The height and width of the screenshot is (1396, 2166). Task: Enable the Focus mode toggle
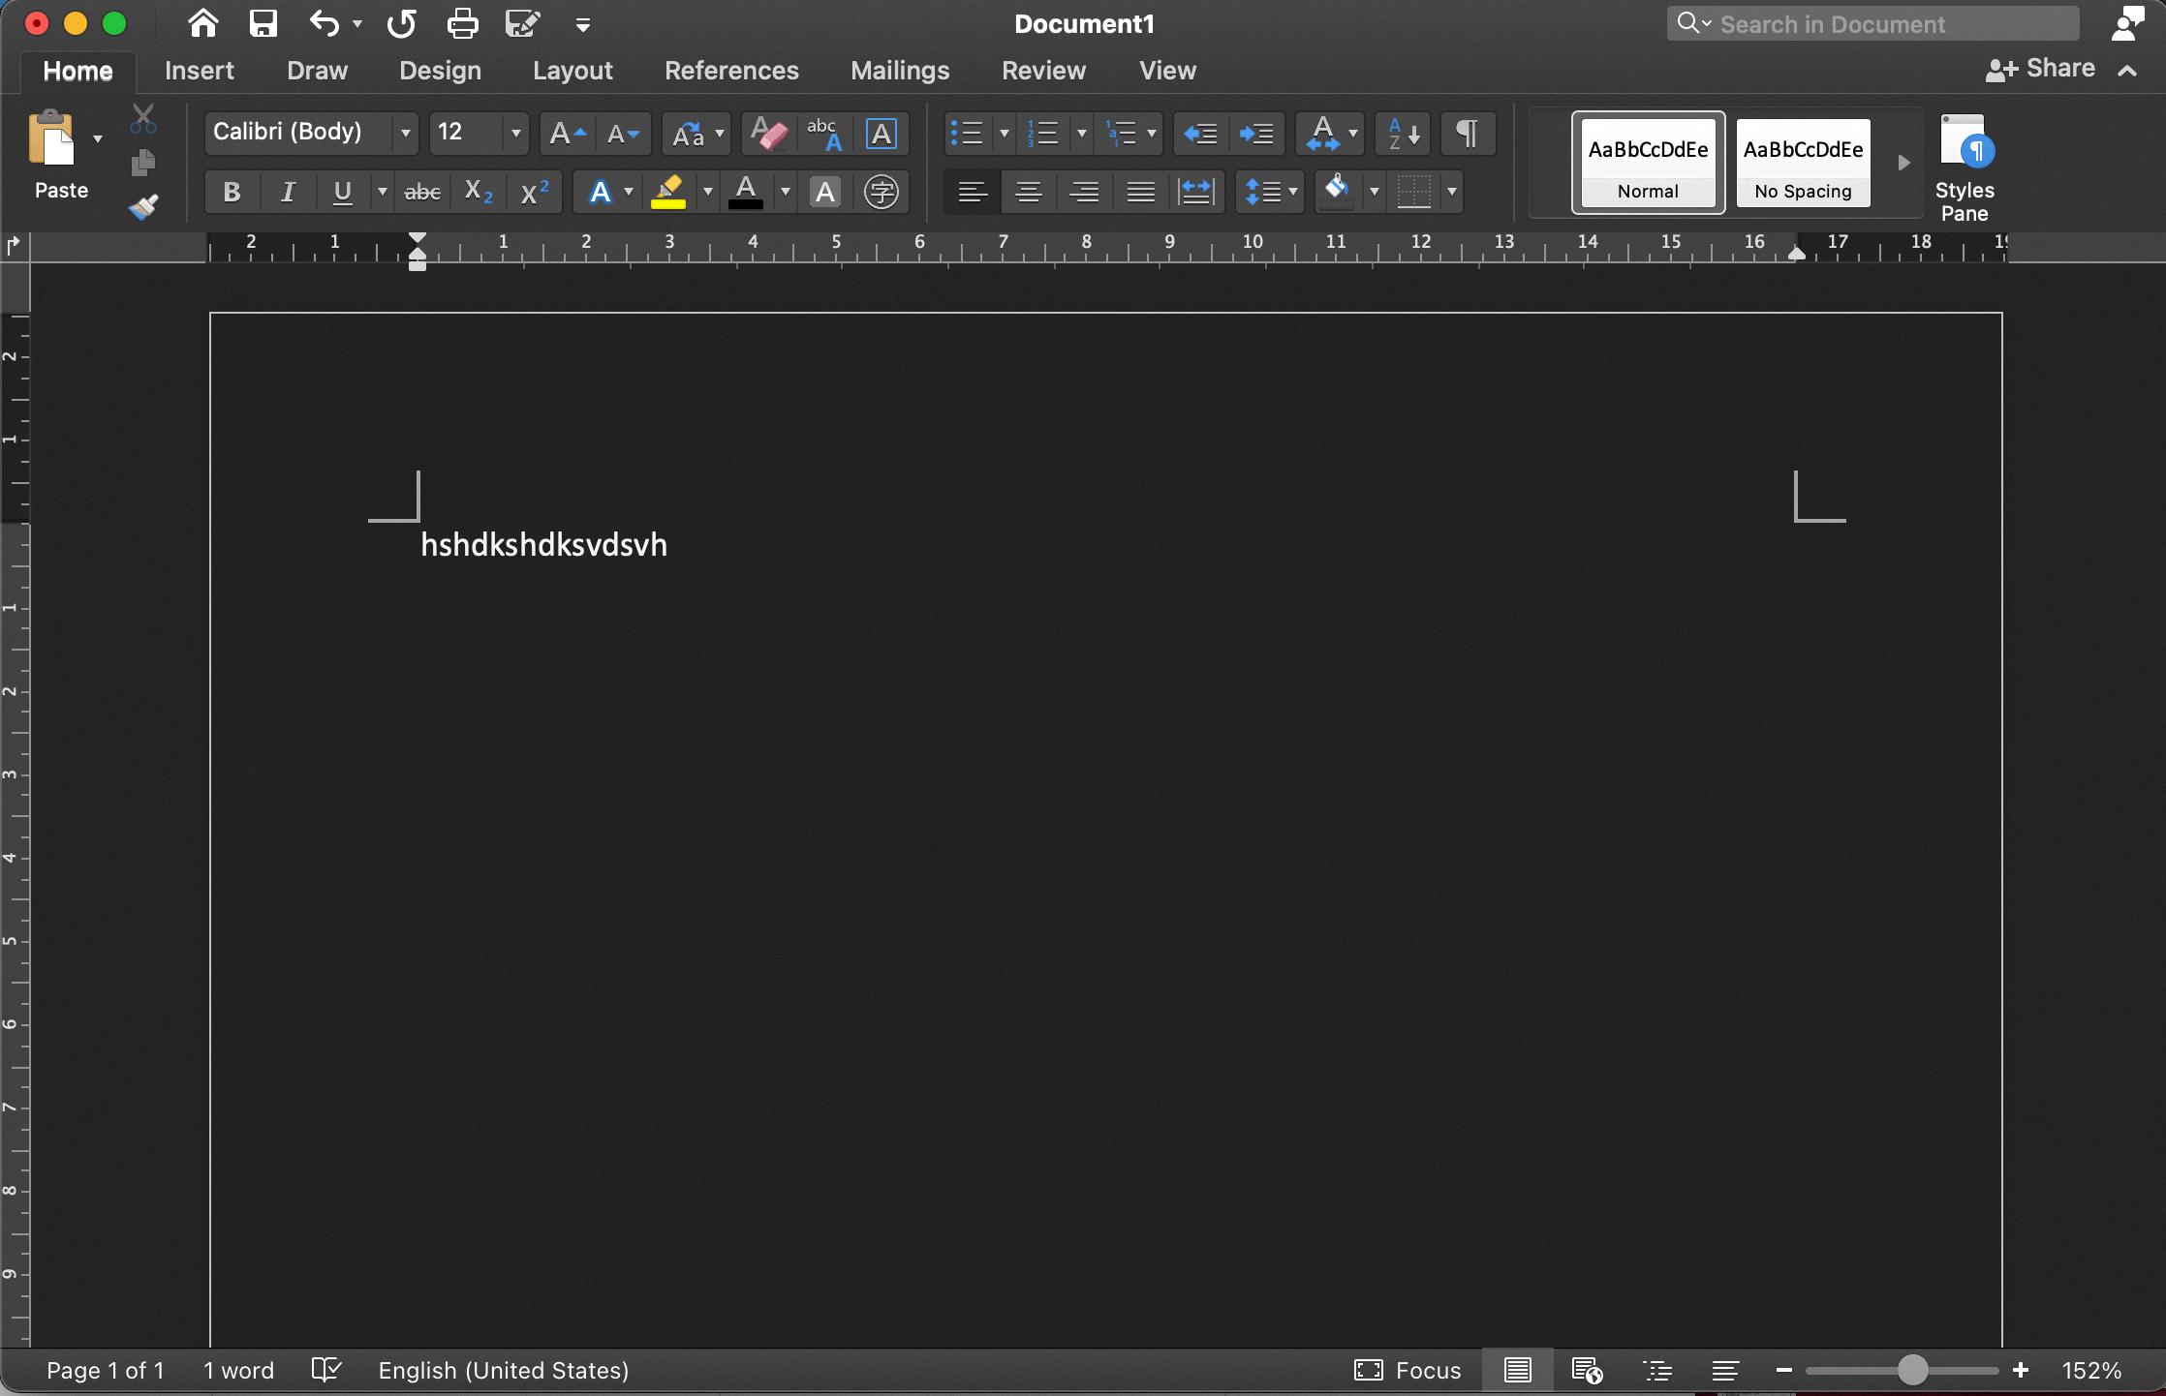(1409, 1369)
